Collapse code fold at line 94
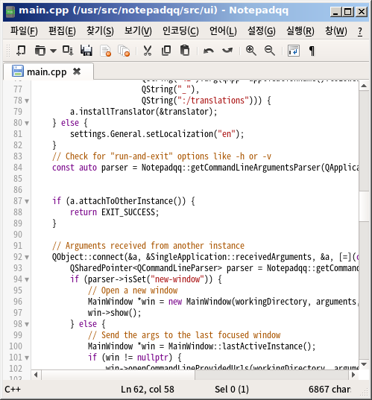The image size is (372, 400). pos(27,280)
